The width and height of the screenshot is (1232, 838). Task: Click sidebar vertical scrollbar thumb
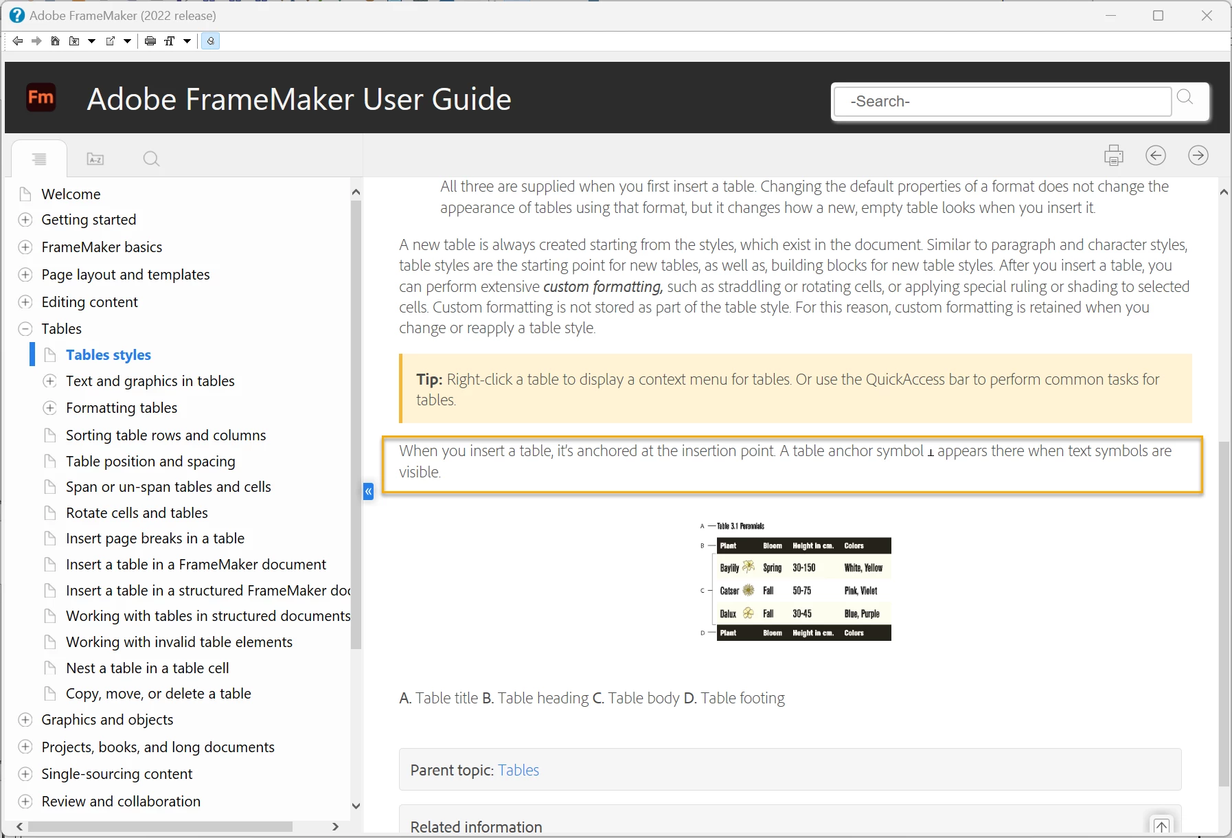(356, 424)
